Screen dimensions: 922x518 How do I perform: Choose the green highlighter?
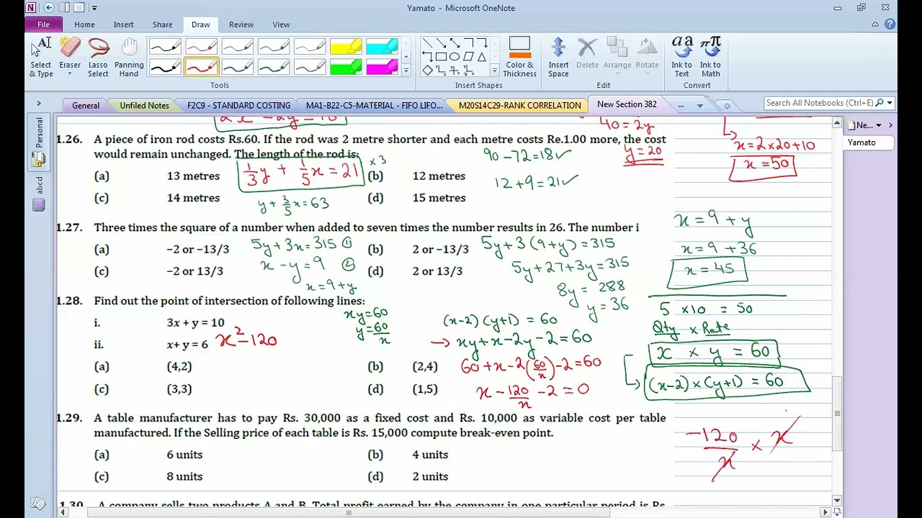click(x=345, y=68)
